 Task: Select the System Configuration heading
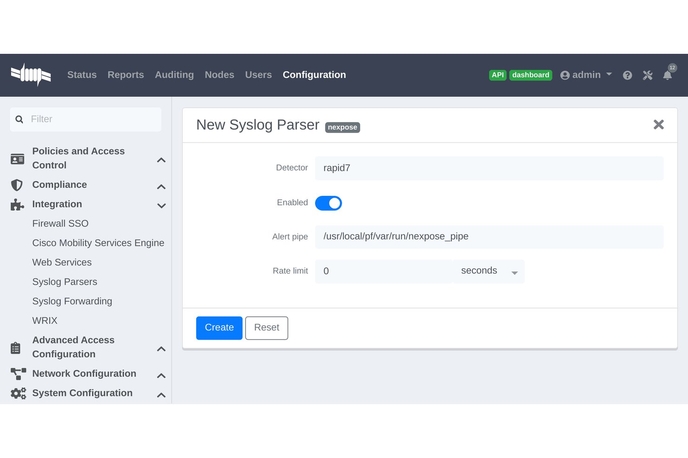point(82,393)
